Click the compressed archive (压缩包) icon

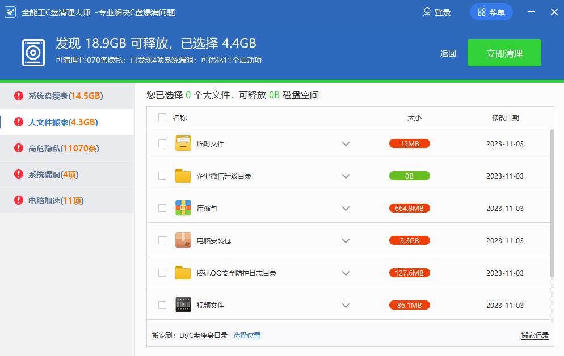[183, 208]
